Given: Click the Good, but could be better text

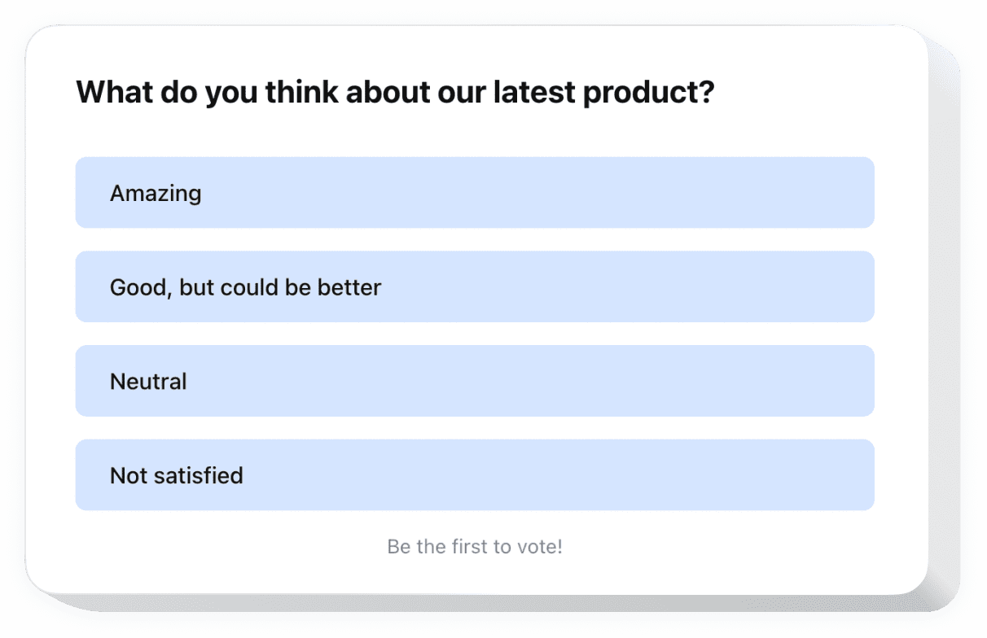Looking at the screenshot, I should pos(246,287).
